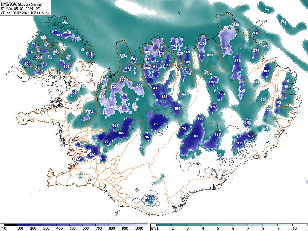Select the map value 76
Screen dimensions: 308x231
tap(184, 128)
